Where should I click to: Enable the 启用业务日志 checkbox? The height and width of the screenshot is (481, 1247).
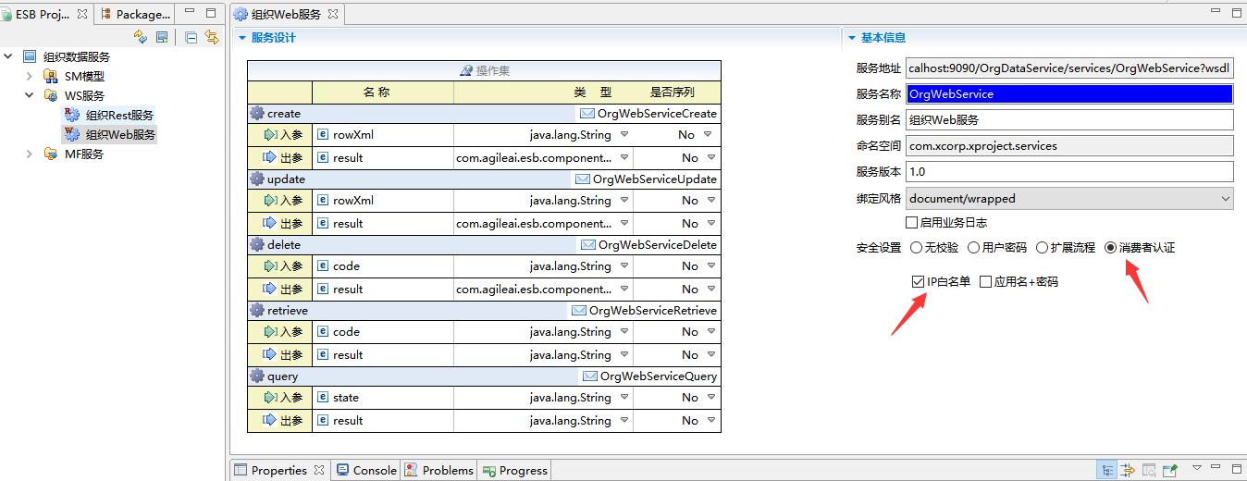[911, 223]
